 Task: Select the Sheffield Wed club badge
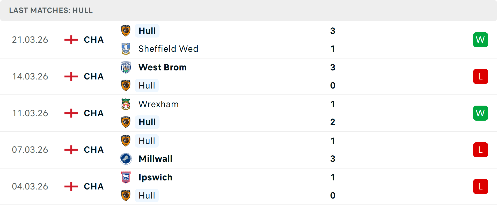(126, 49)
